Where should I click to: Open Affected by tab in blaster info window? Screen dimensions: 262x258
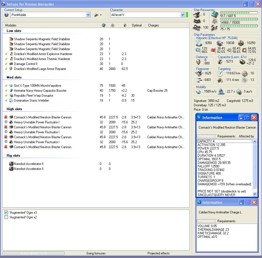point(246,137)
